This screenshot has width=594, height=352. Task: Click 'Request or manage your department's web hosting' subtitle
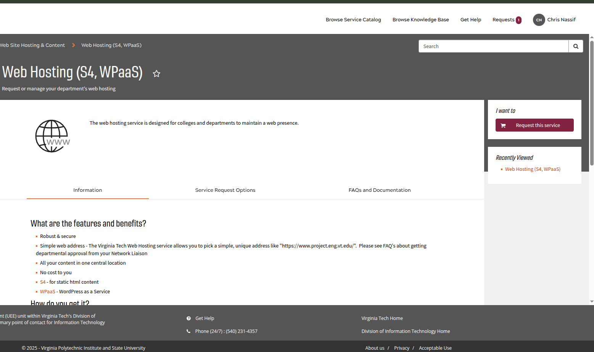click(x=59, y=89)
